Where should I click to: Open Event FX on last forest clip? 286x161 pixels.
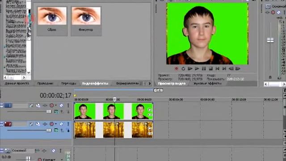tap(150, 133)
